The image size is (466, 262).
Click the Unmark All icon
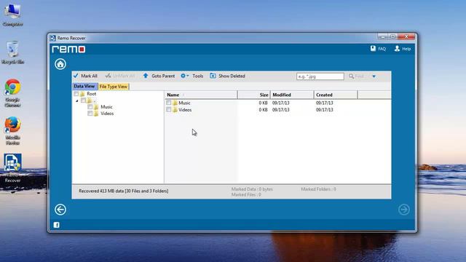click(108, 76)
